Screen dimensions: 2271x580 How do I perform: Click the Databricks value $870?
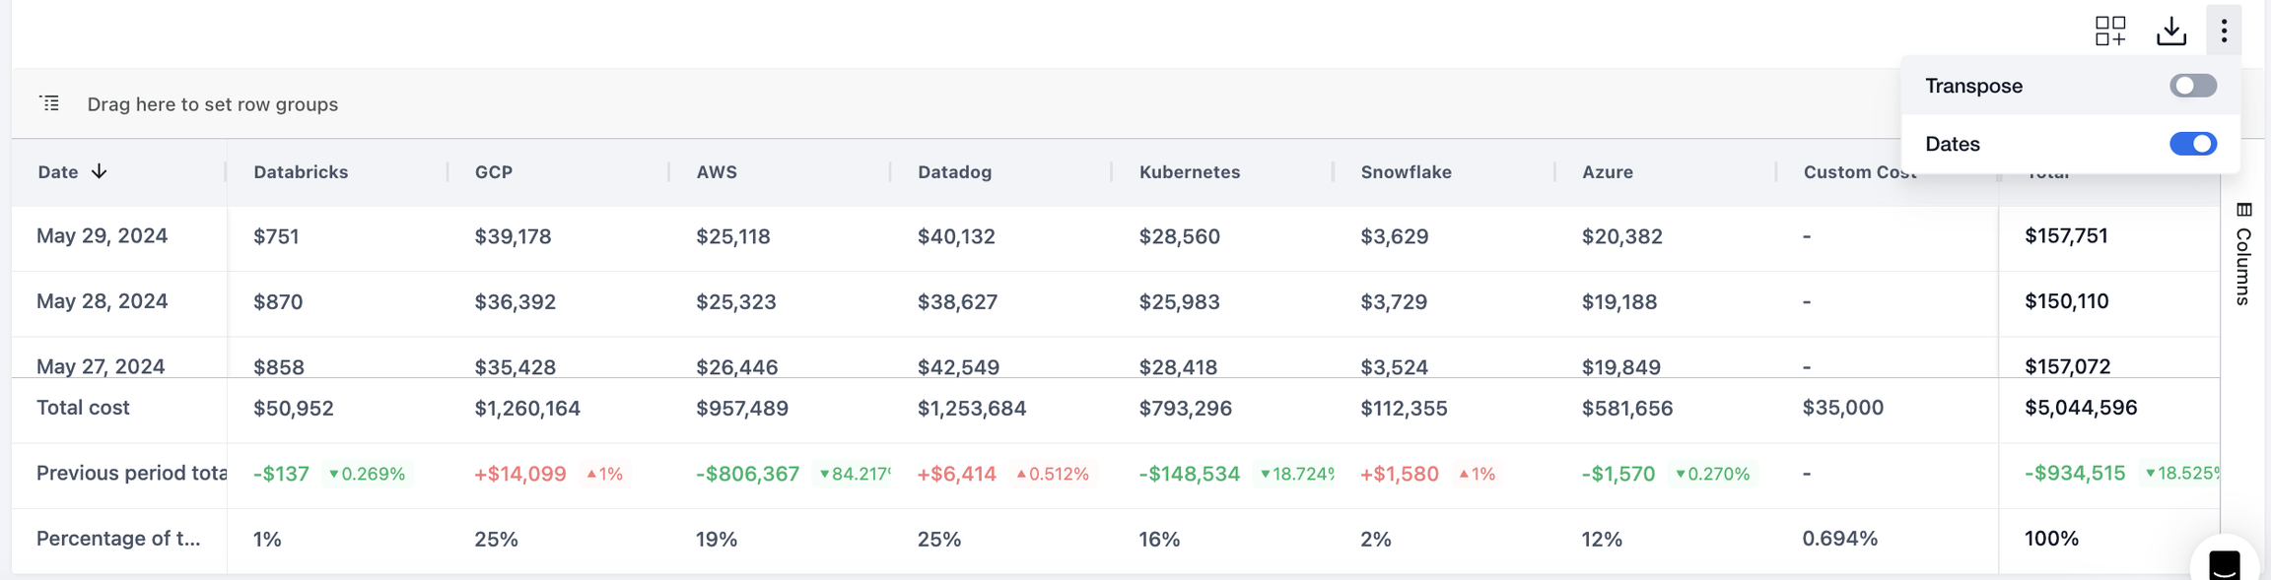click(x=278, y=301)
